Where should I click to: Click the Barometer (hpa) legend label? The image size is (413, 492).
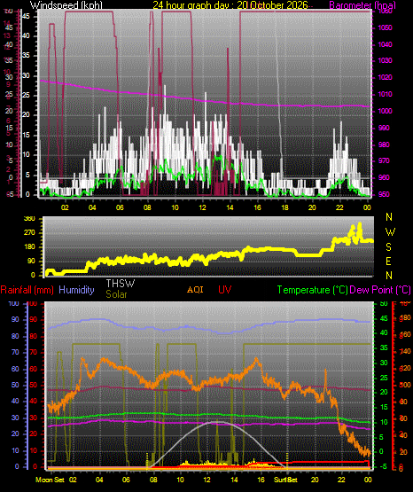click(362, 5)
